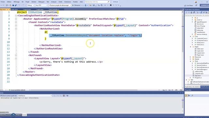Switch to the Logout.razor tab
The height and width of the screenshot is (118, 209).
[27, 10]
